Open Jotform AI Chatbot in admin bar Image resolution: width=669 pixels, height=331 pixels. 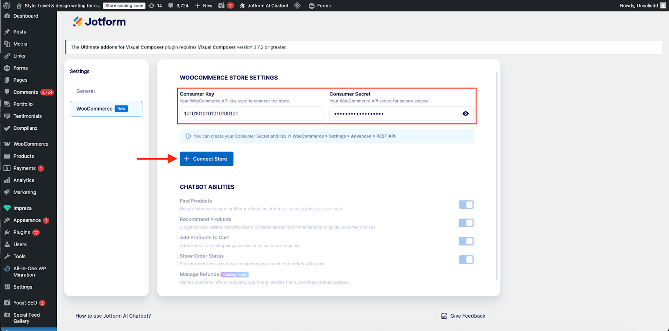tap(264, 6)
